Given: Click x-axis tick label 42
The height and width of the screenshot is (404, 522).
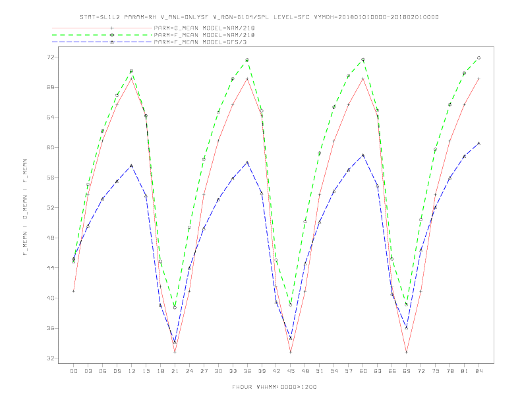Looking at the screenshot, I should tap(276, 371).
